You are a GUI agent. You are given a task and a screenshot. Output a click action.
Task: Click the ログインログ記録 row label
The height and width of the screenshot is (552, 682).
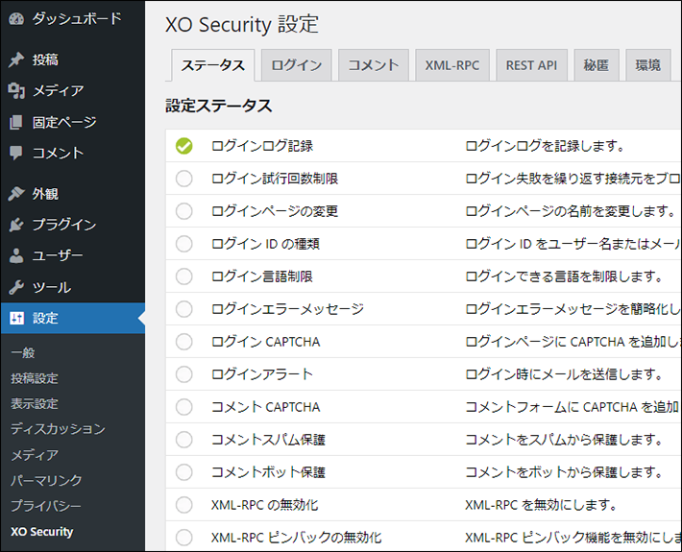pyautogui.click(x=262, y=146)
